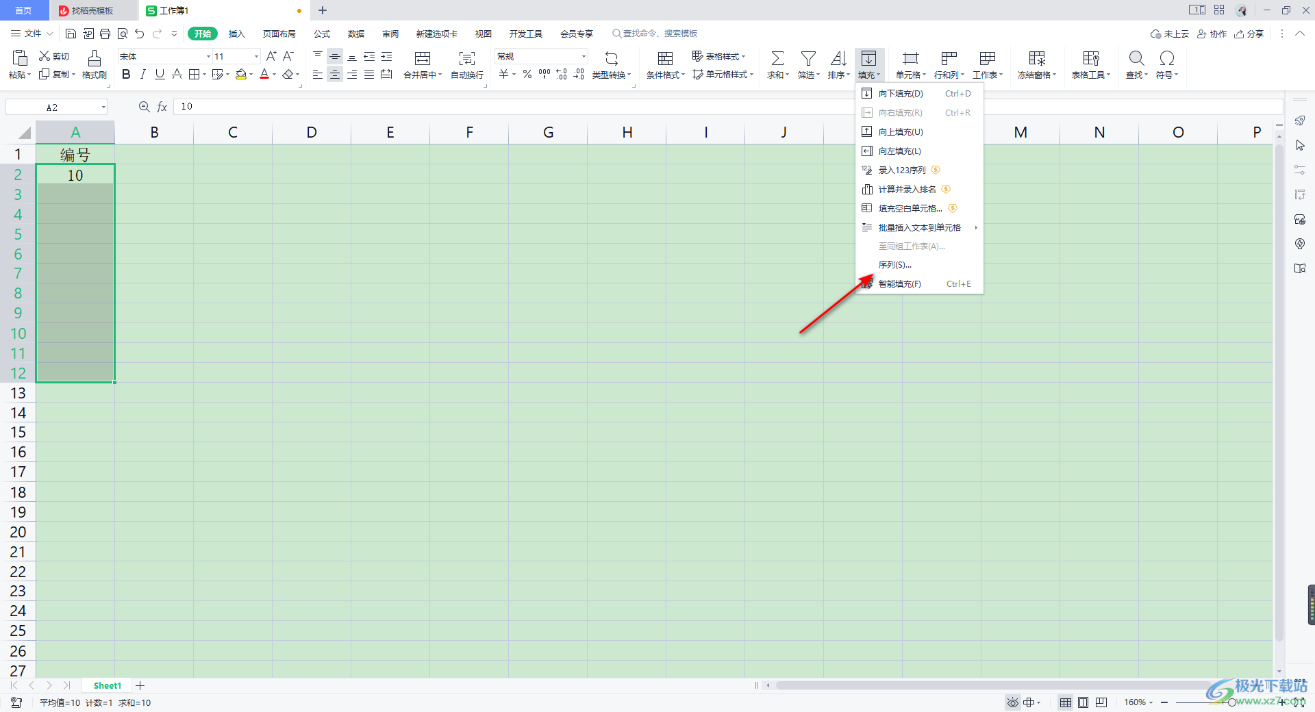Toggle middle vertical alignment

pos(335,56)
